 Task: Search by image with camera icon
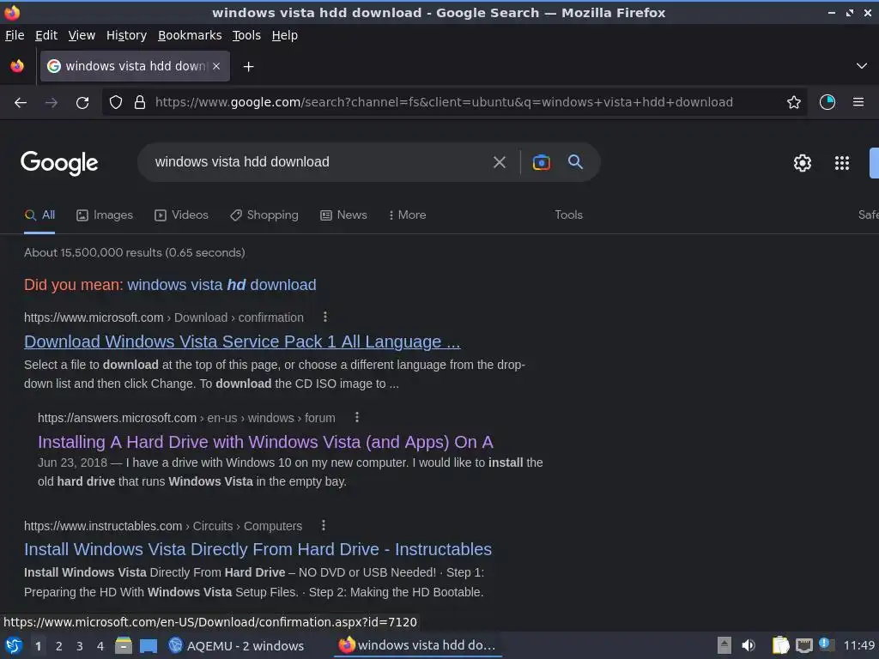541,162
